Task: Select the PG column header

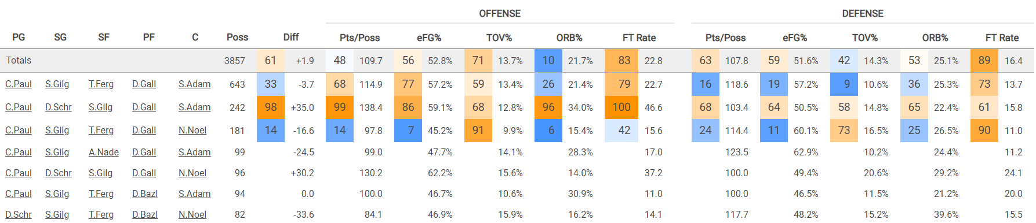Action: pyautogui.click(x=19, y=38)
